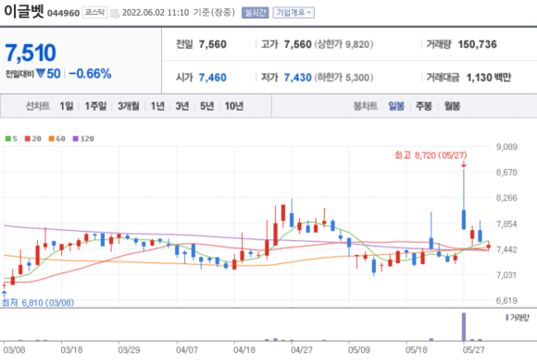Click the 코스닥 market label
Image resolution: width=537 pixels, height=363 pixels.
point(94,13)
